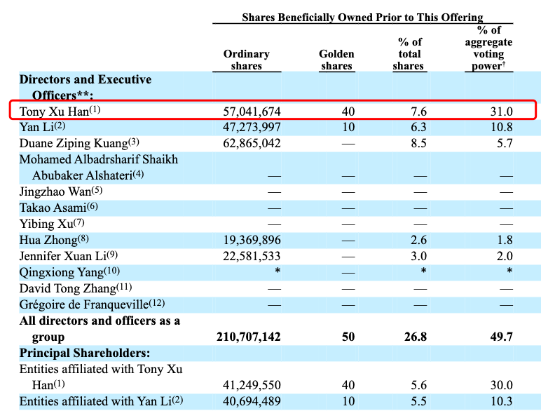Click Entities affiliated with Yan Li
541x411 pixels.
(x=96, y=401)
